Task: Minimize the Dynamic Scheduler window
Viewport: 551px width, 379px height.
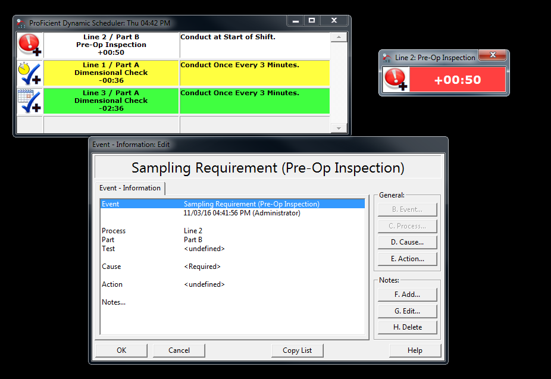Action: [296, 21]
